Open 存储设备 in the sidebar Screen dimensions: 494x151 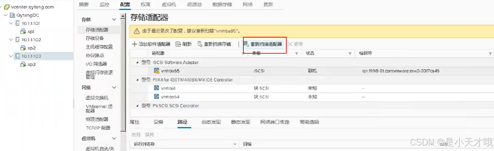(95, 38)
